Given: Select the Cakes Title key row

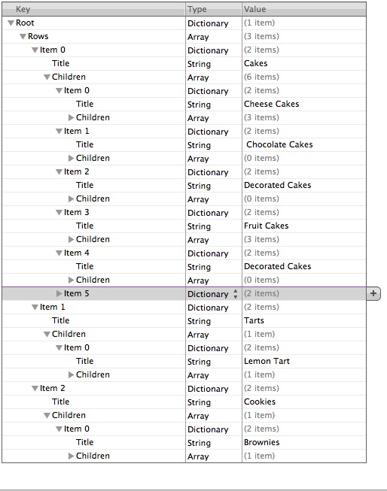Looking at the screenshot, I should (x=93, y=63).
